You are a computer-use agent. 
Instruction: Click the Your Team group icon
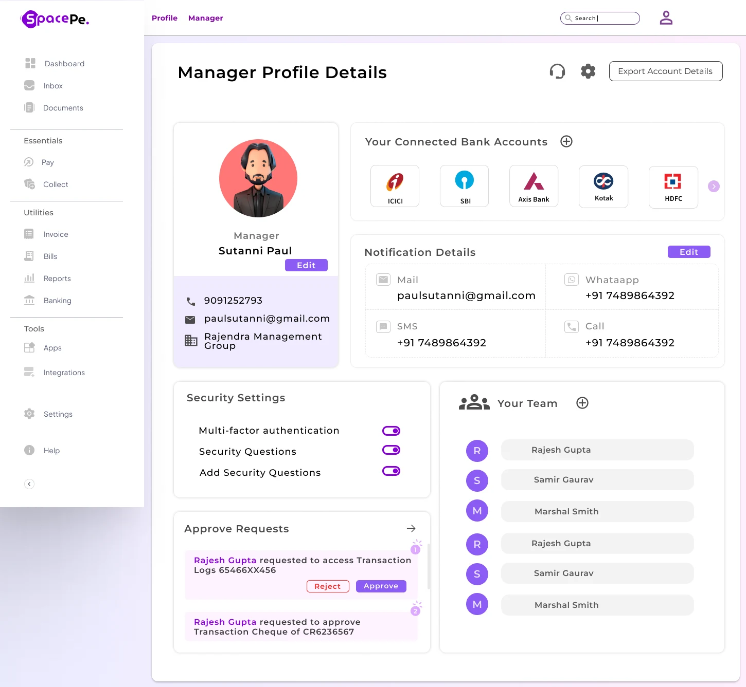point(474,402)
